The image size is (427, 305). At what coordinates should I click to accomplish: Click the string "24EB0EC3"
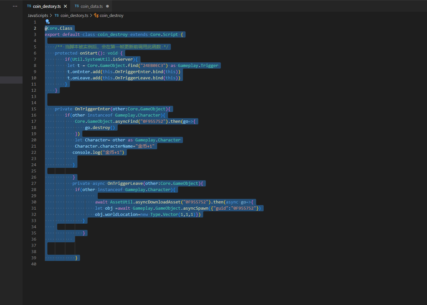pyautogui.click(x=154, y=65)
